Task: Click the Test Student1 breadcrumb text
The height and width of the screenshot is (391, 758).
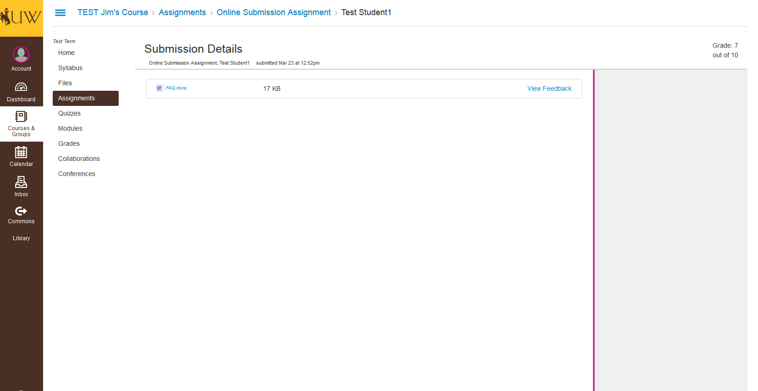Action: tap(366, 12)
